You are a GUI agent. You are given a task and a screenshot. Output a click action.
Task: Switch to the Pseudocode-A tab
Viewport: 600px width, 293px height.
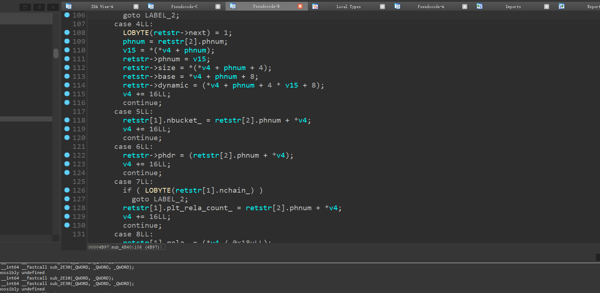coord(431,7)
